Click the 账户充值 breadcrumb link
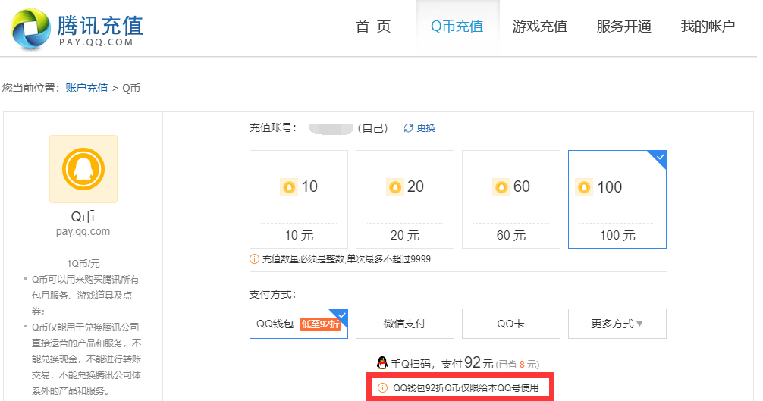 [x=86, y=88]
